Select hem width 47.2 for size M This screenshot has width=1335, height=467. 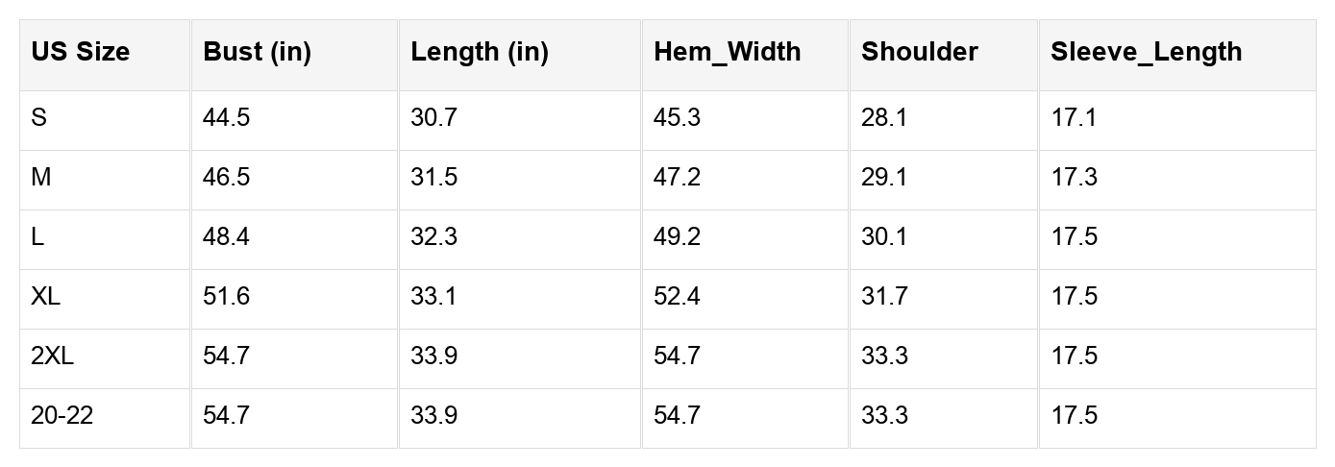(x=677, y=178)
